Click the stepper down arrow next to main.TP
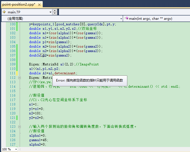The image size is (190, 152). 55,13
